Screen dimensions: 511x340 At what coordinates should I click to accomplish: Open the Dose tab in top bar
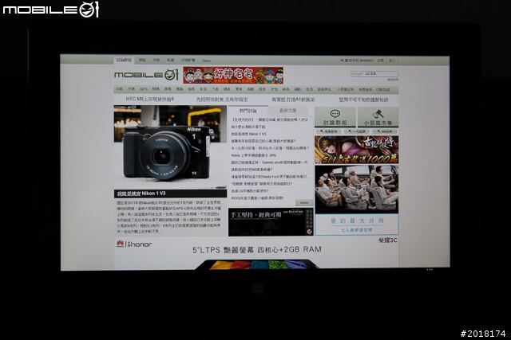click(206, 61)
